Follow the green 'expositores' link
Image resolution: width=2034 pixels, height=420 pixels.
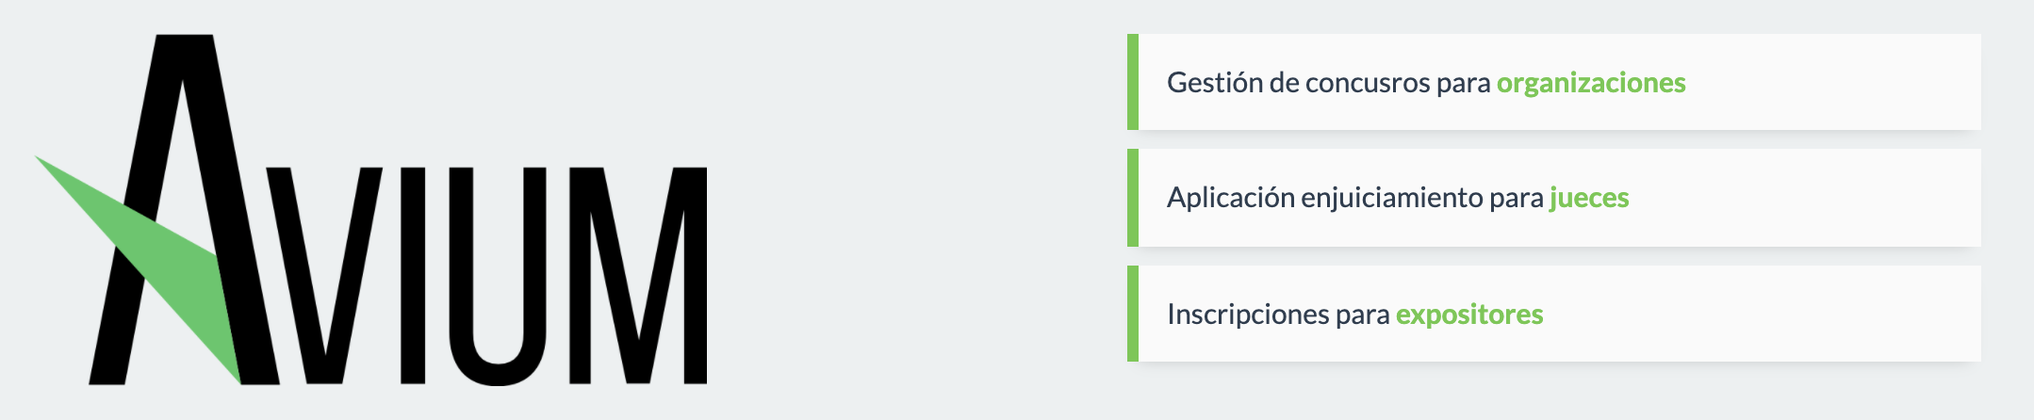click(1468, 315)
